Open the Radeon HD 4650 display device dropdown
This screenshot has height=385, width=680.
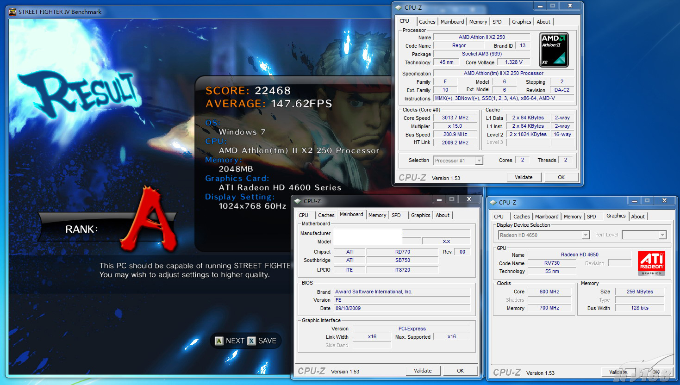coord(544,235)
